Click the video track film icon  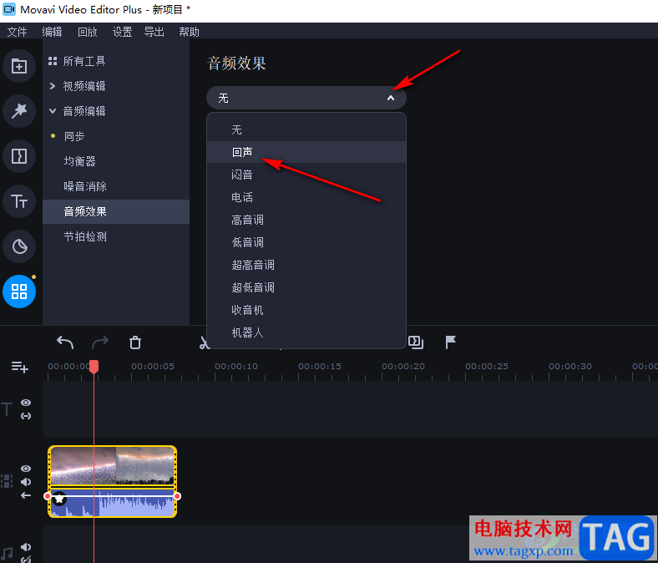[x=7, y=481]
